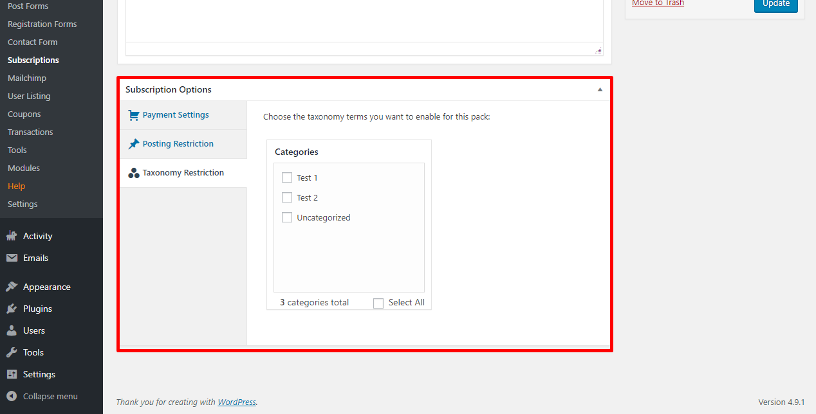
Task: Open Post Forms in sidebar
Action: 28,6
